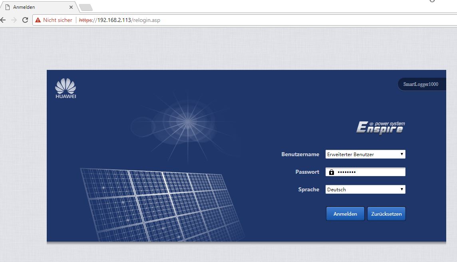457x262 pixels.
Task: Close the Anmelden browser tab
Action: click(71, 7)
